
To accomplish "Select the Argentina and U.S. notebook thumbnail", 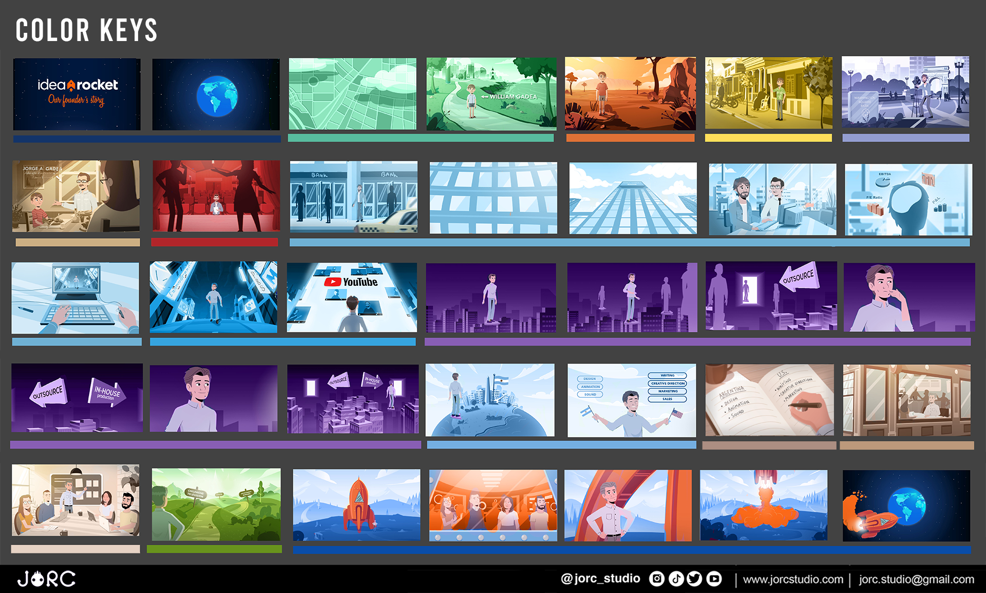I will [x=769, y=400].
